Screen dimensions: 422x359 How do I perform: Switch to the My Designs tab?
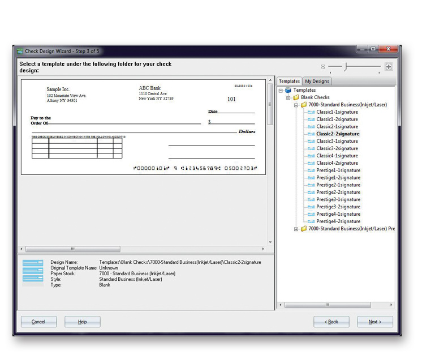coord(317,82)
